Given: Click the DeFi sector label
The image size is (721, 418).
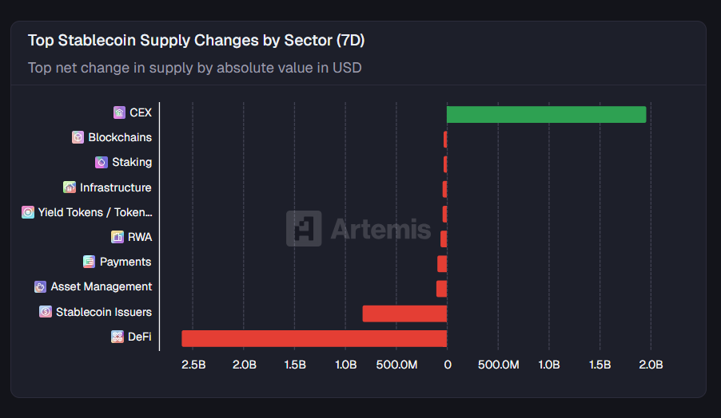Looking at the screenshot, I should 139,337.
